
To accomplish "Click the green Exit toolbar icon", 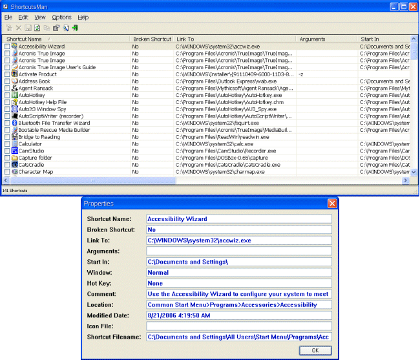I will click(x=75, y=28).
